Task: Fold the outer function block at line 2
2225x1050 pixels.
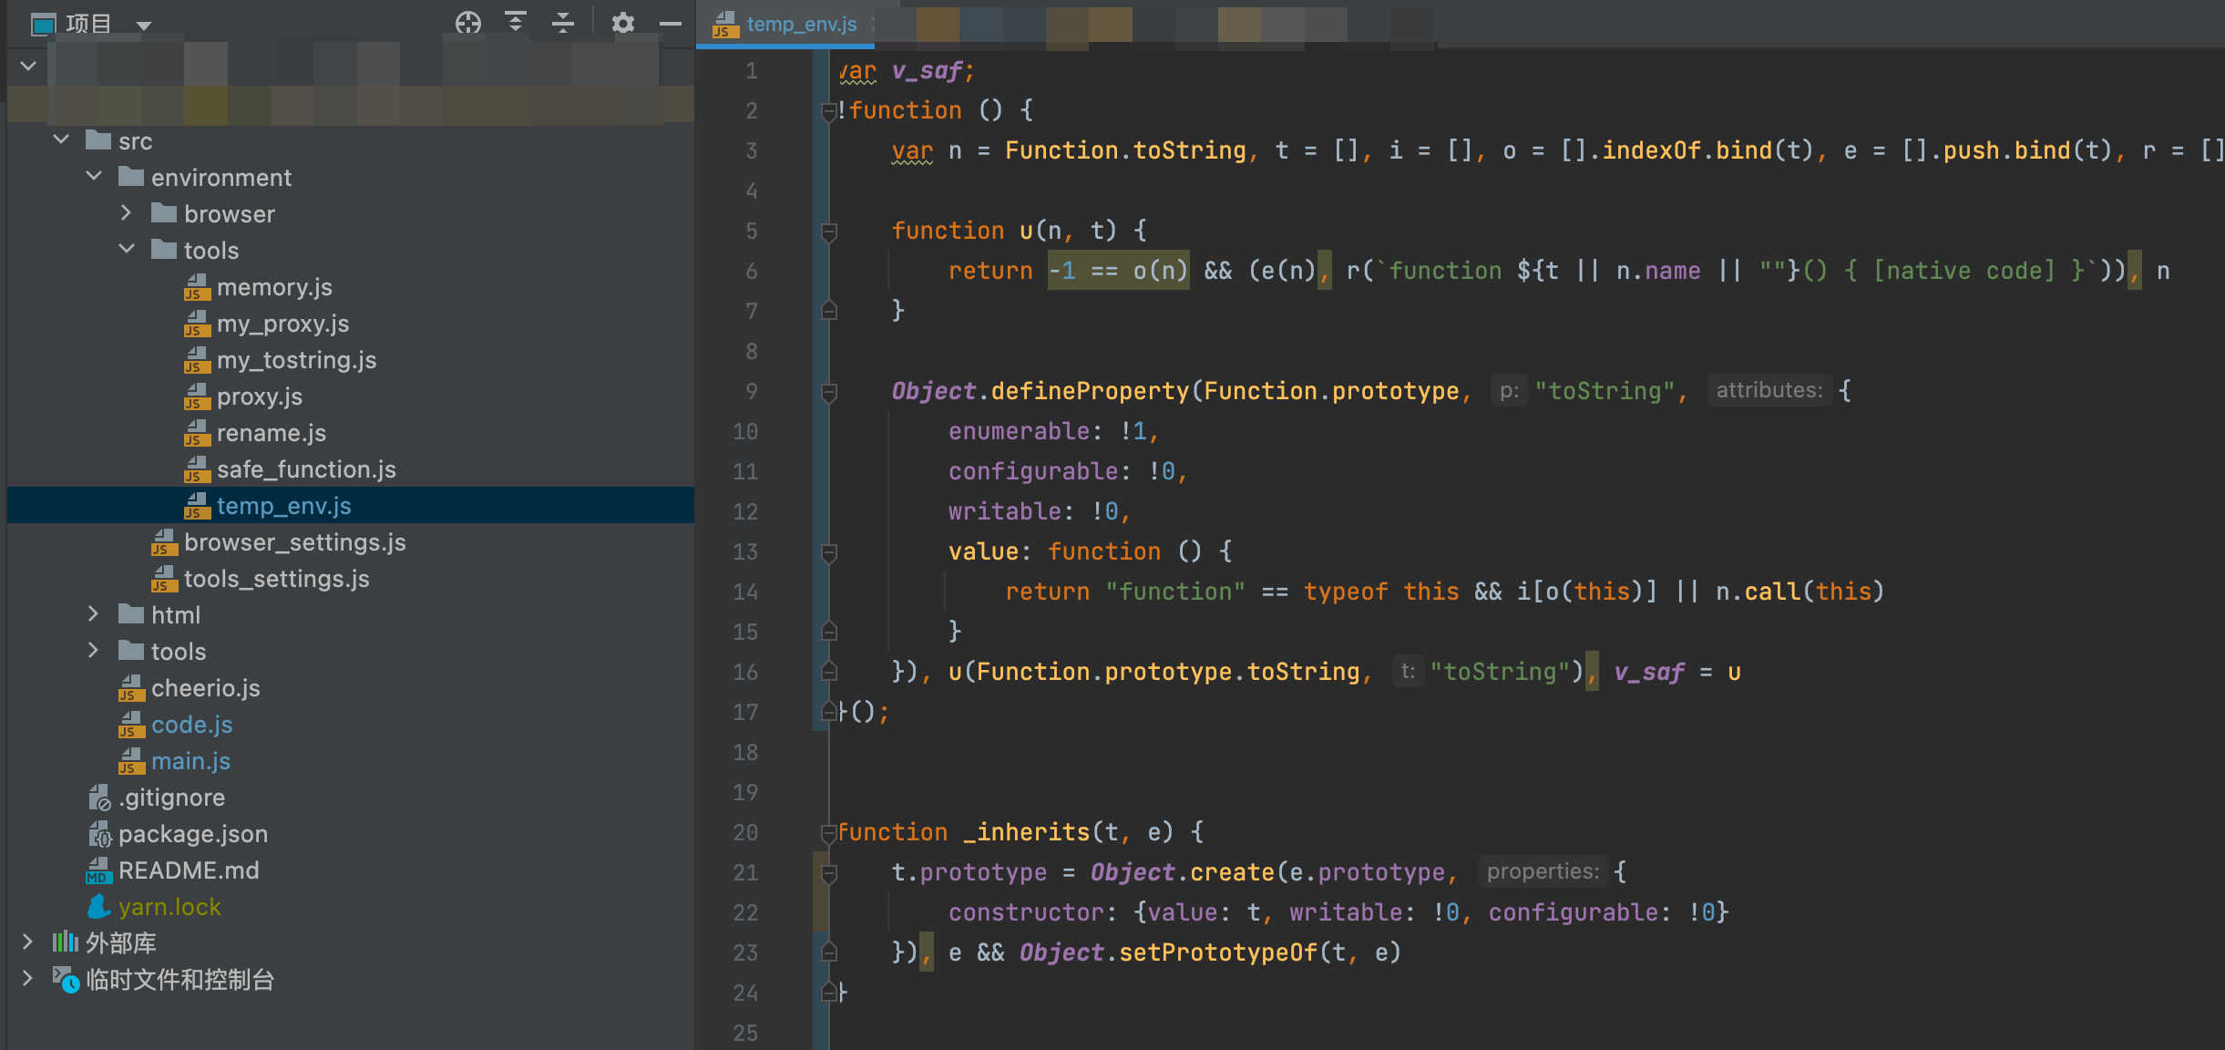Action: click(829, 111)
